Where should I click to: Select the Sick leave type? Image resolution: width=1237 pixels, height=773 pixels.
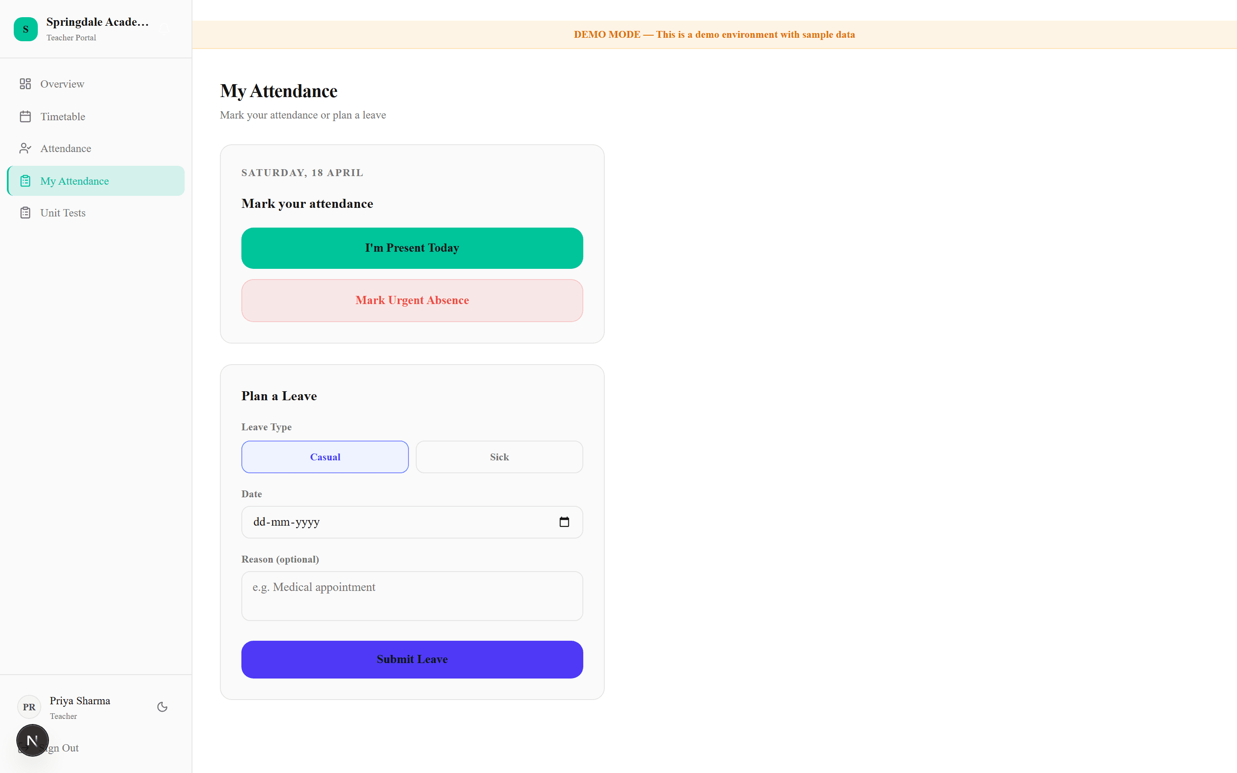point(499,456)
